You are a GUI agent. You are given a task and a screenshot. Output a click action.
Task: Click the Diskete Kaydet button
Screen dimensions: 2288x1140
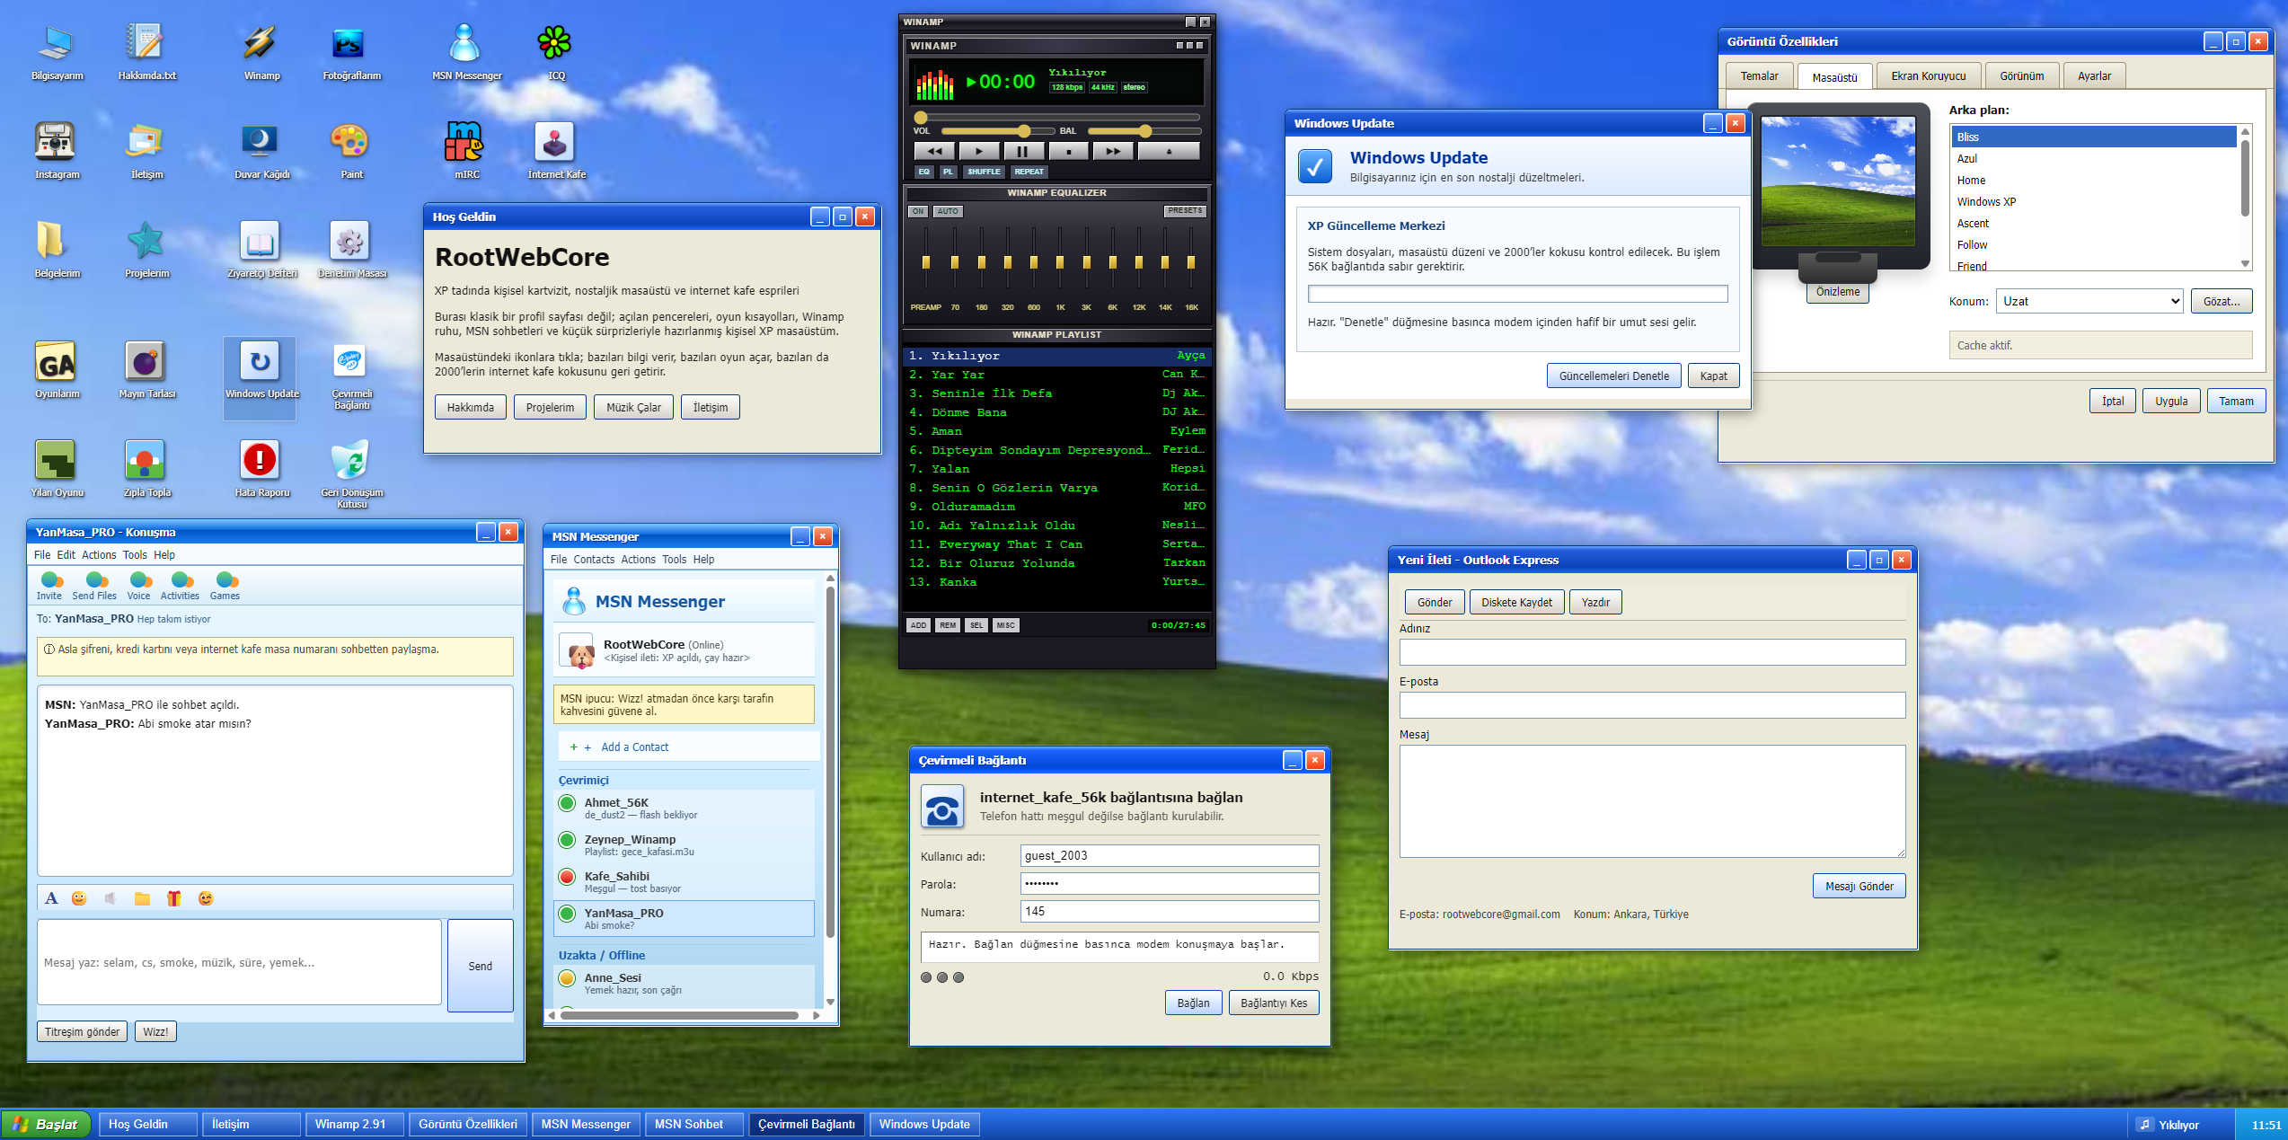tap(1516, 602)
